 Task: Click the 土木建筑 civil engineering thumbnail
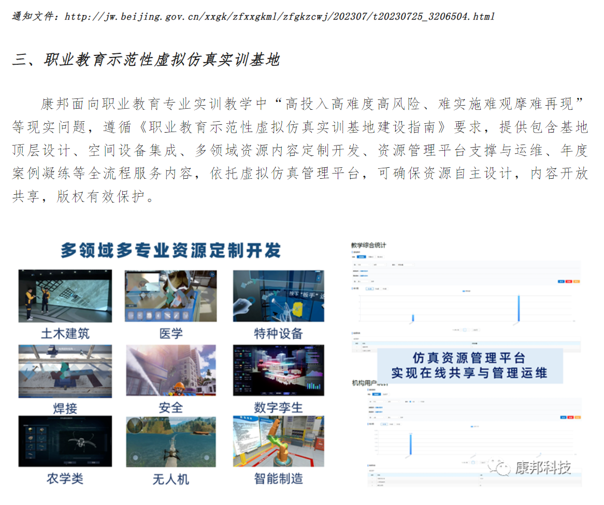(65, 296)
